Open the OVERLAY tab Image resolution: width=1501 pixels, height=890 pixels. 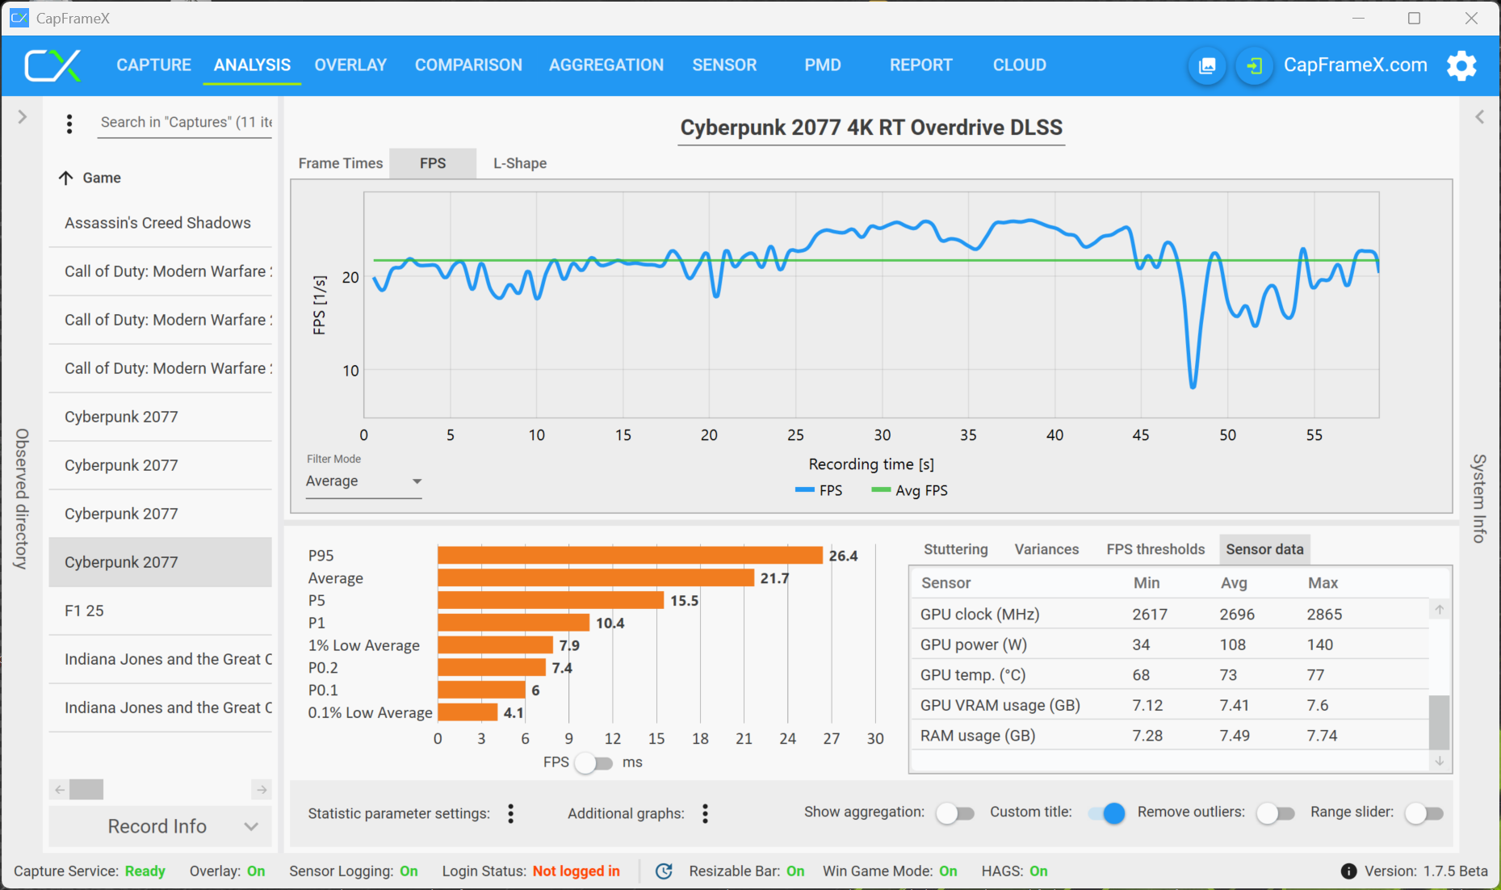coord(350,65)
